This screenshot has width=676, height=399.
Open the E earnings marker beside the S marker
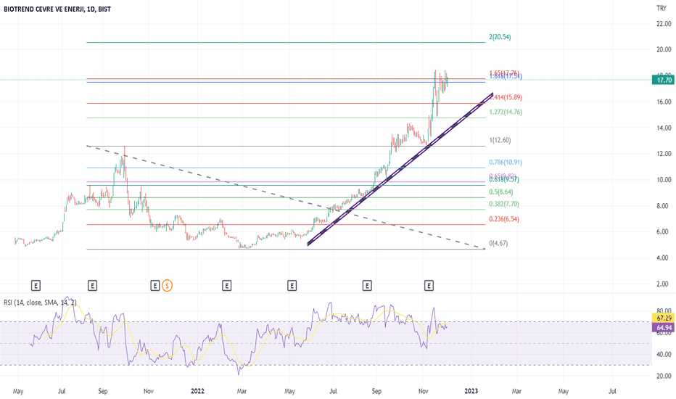pyautogui.click(x=154, y=286)
